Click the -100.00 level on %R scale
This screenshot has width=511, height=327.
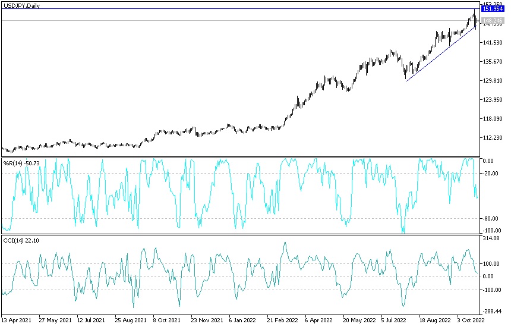491,230
